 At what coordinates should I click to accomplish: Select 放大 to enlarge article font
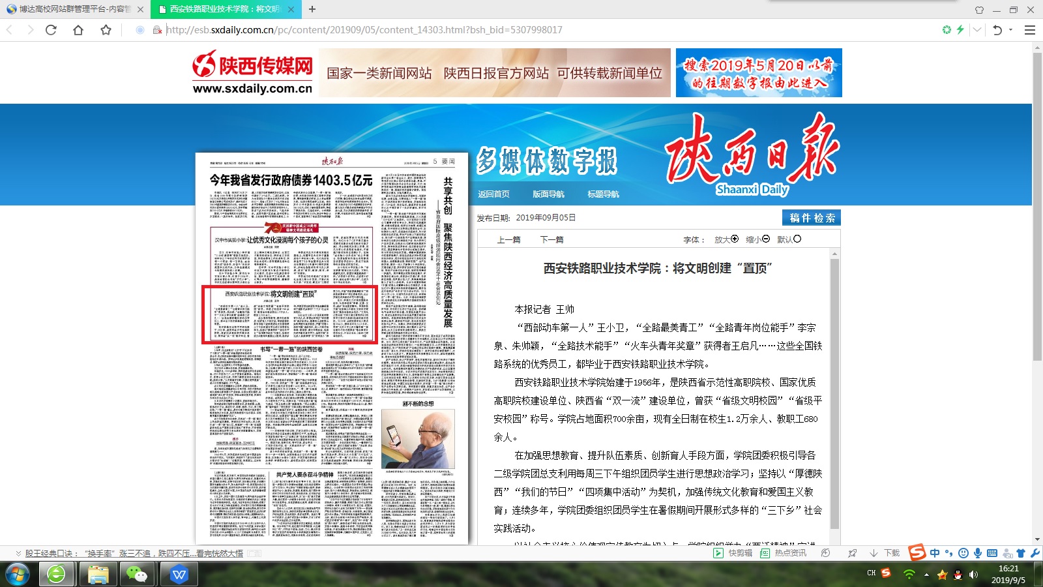coord(726,239)
